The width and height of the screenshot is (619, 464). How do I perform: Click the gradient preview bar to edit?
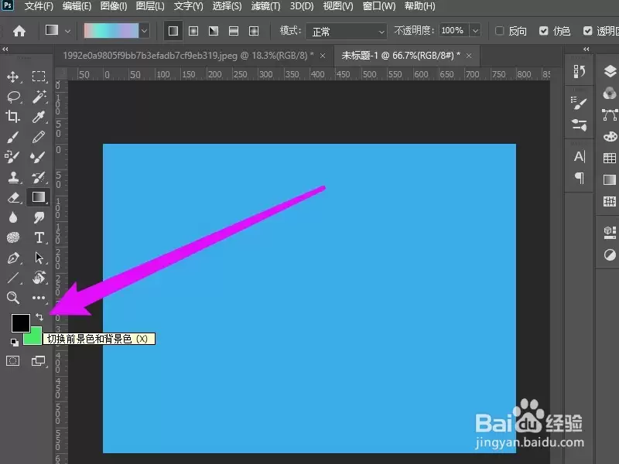(x=111, y=31)
